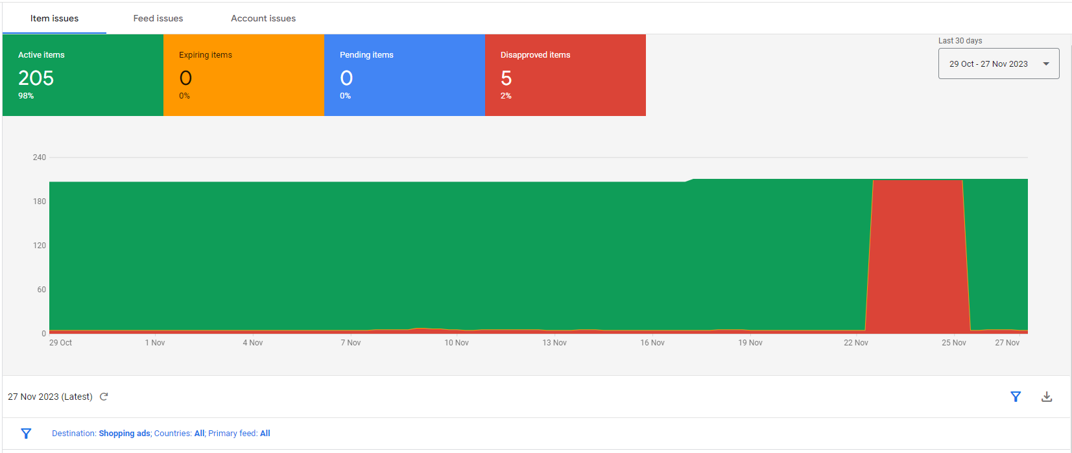Refresh the 27 Nov 2023 latest data
Image resolution: width=1072 pixels, height=453 pixels.
click(104, 397)
